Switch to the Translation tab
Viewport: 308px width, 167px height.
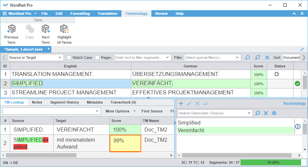pyautogui.click(x=108, y=13)
